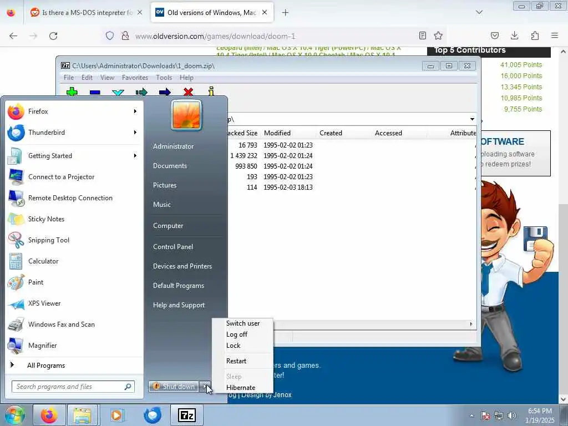Viewport: 568px width, 426px height.
Task: Click the Shut down button
Action: 174,387
